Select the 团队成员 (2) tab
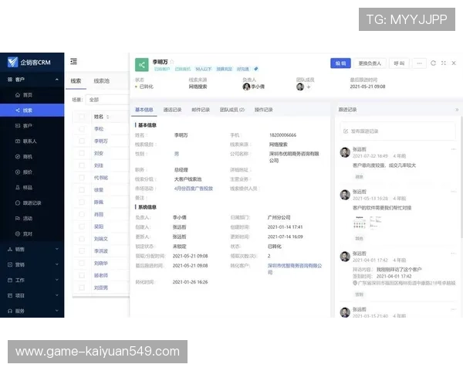Screen dimensions: 463x371 232,110
